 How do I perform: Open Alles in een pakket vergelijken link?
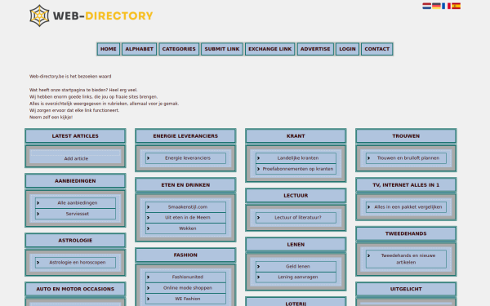(x=408, y=207)
